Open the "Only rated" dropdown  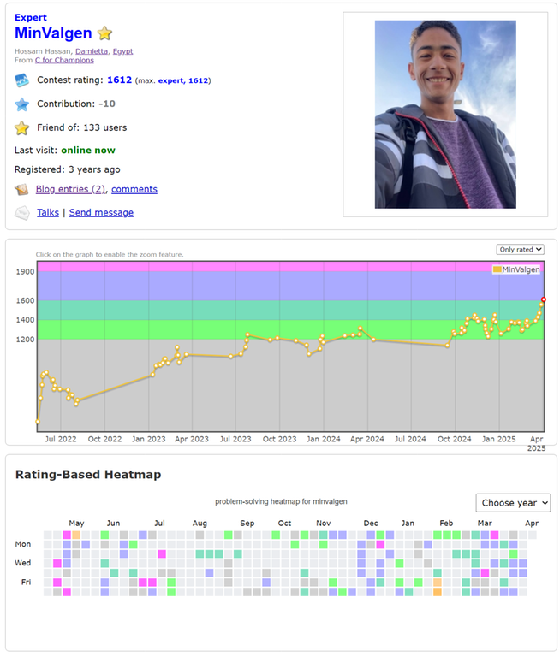pyautogui.click(x=521, y=250)
